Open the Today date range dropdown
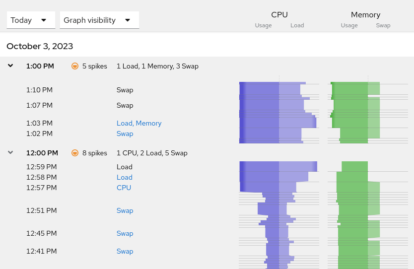This screenshot has width=414, height=269. pyautogui.click(x=29, y=20)
